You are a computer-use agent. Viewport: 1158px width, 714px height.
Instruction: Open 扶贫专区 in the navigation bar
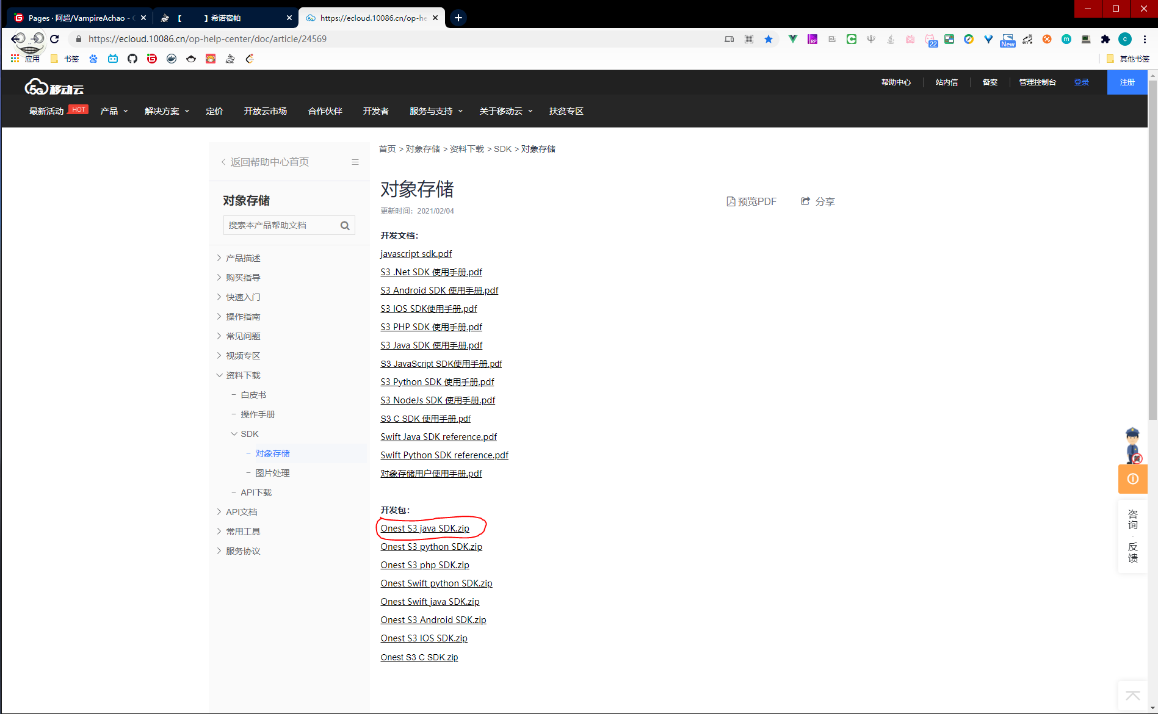566,111
